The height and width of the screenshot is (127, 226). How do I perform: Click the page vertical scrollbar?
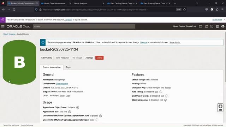pos(225,57)
